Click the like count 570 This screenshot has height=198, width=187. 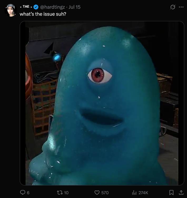pyautogui.click(x=105, y=193)
